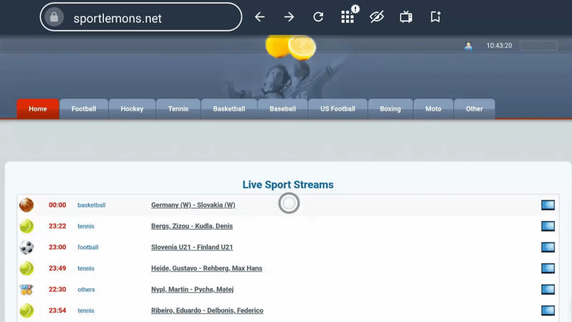Screen dimensions: 572x322
Task: Go back with the left arrow
Action: pos(260,17)
